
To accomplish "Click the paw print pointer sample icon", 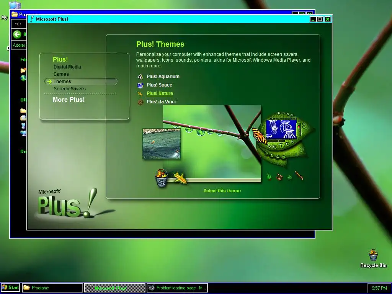I will coord(279,177).
